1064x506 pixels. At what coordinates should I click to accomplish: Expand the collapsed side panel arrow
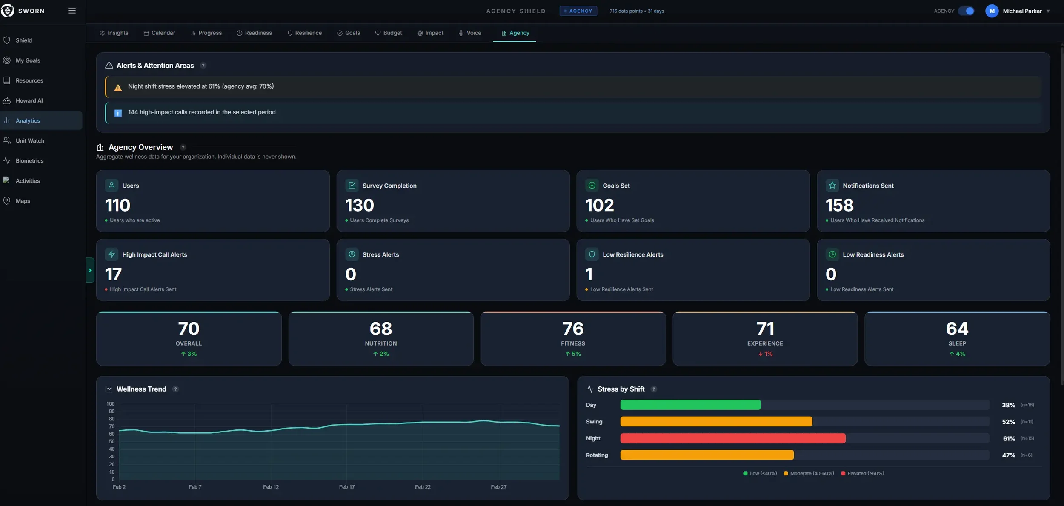click(90, 270)
